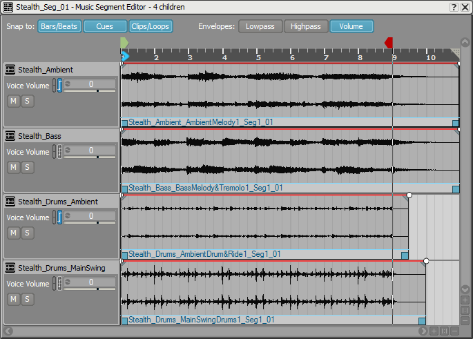This screenshot has height=339, width=473.
Task: Click the Stealth_Drums_Ambient Voice Volume slider
Action: pos(90,222)
